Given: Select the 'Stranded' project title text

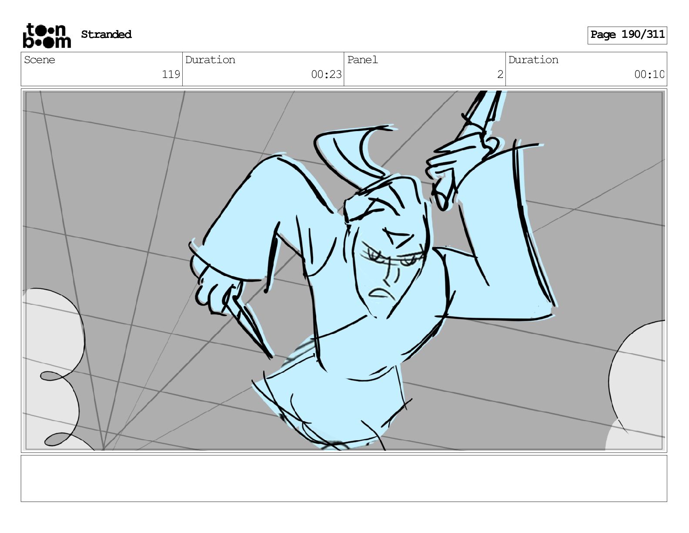Looking at the screenshot, I should click(x=106, y=34).
